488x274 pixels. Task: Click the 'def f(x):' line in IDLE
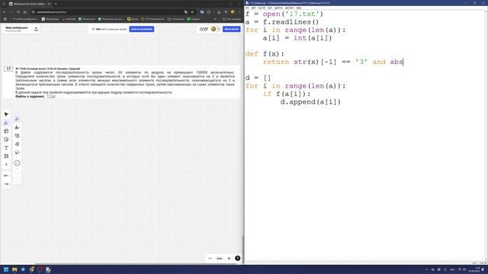point(265,54)
